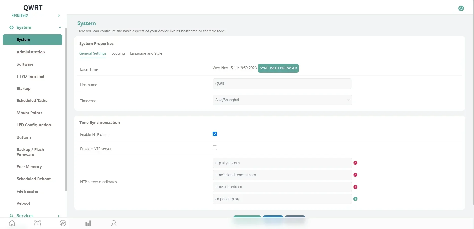Screen dimensions: 474x229
Task: Open the Buttons page
Action: (x=24, y=137)
